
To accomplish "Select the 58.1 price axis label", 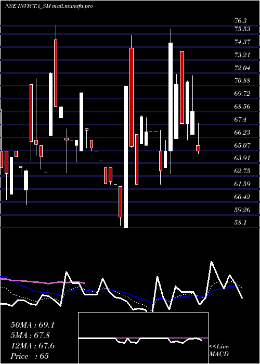I will 240,223.
